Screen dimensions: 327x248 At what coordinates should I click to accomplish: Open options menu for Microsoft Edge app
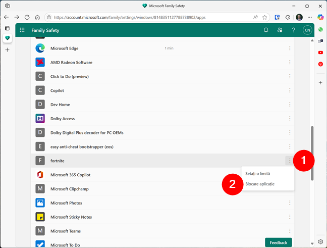click(x=290, y=48)
